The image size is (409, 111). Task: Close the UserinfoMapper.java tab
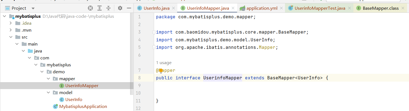click(x=233, y=8)
